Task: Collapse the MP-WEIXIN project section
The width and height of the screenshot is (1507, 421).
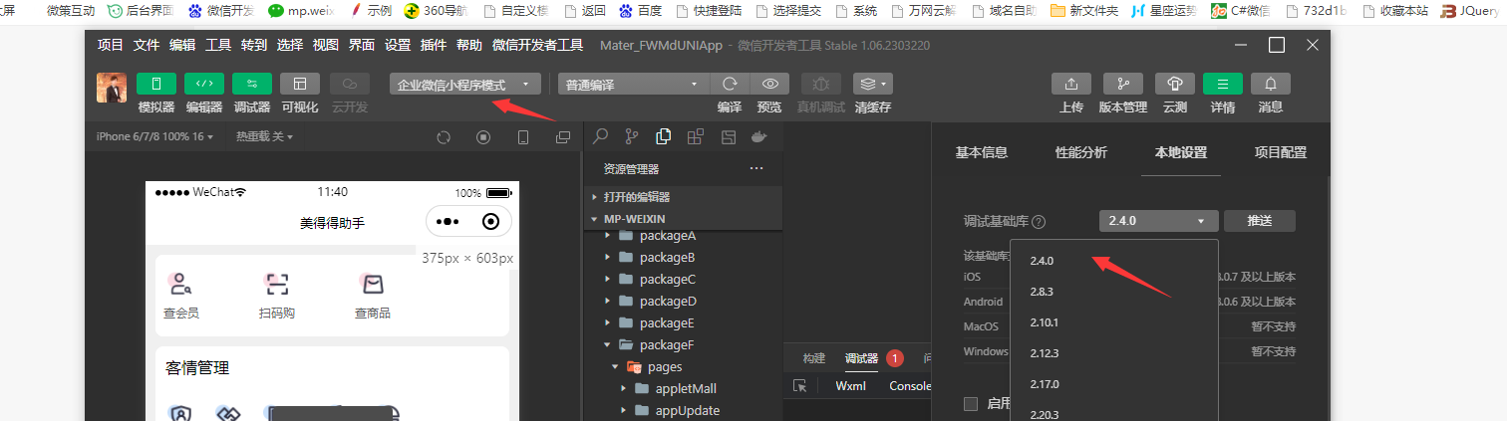Action: [683, 218]
